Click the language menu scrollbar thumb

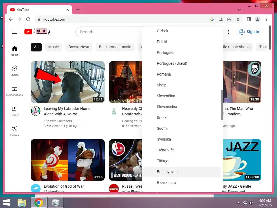tap(222, 105)
